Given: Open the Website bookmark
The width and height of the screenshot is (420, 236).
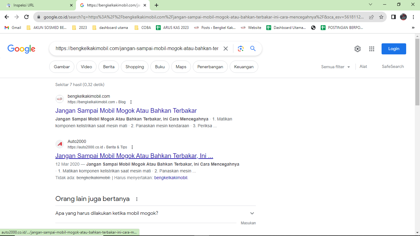Looking at the screenshot, I should pos(251,28).
